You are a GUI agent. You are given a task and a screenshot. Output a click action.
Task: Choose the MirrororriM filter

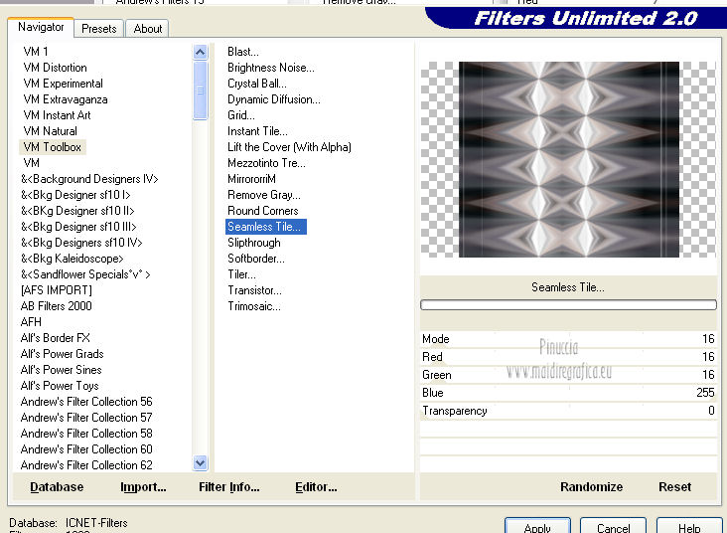[x=251, y=179]
